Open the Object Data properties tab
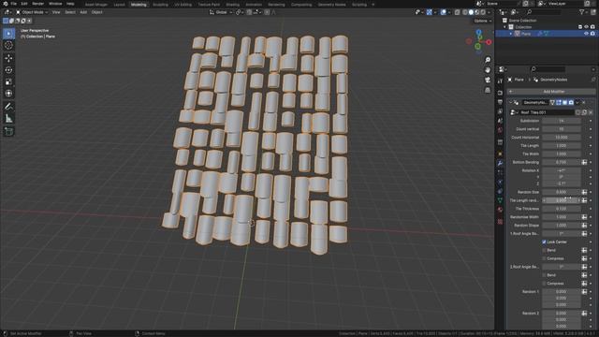The image size is (599, 337). click(x=500, y=200)
